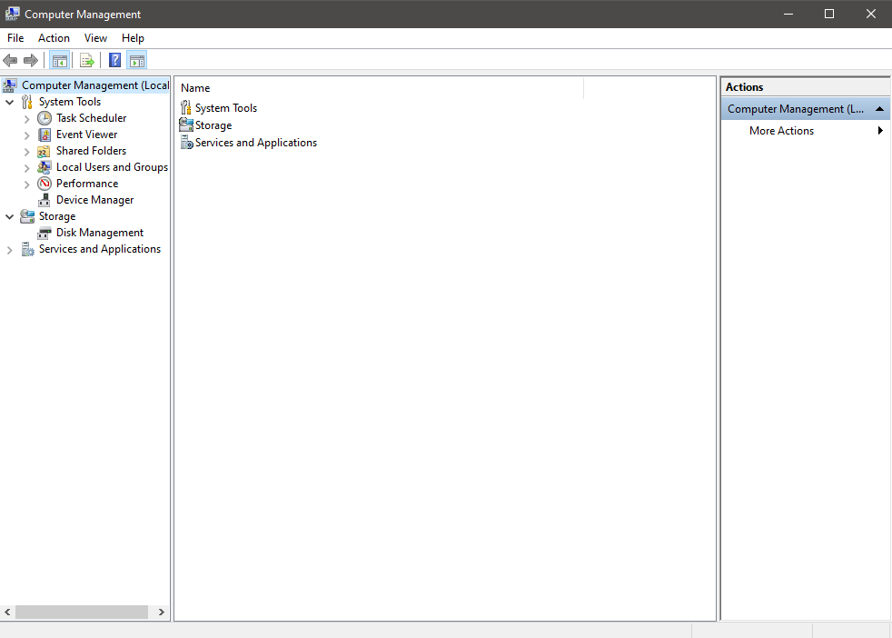Viewport: 892px width, 638px height.
Task: Expand the Event Viewer node
Action: click(x=26, y=135)
